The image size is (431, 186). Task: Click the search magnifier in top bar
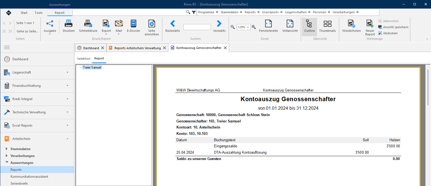[188, 12]
